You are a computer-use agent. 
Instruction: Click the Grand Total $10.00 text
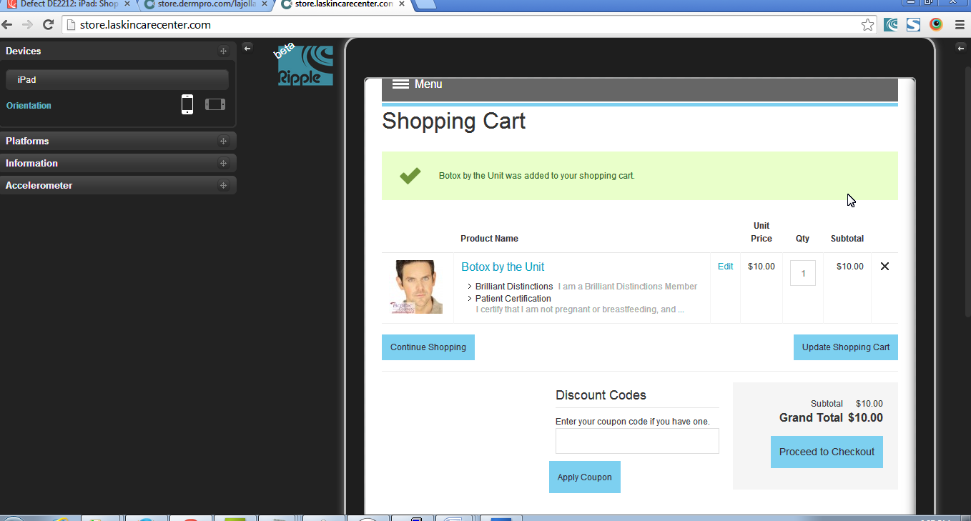tap(831, 418)
